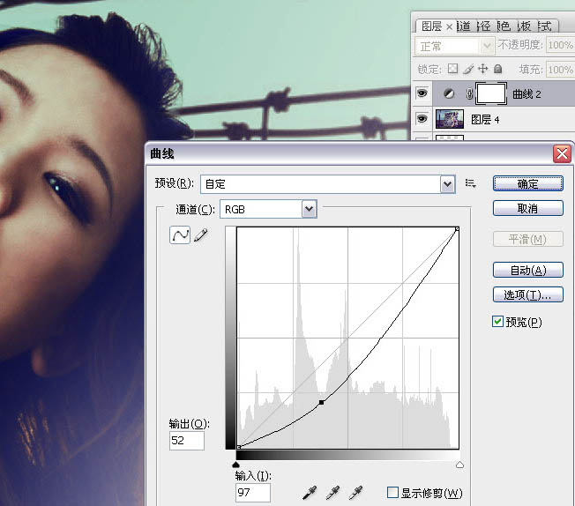Click the lock position move icon

pos(482,69)
